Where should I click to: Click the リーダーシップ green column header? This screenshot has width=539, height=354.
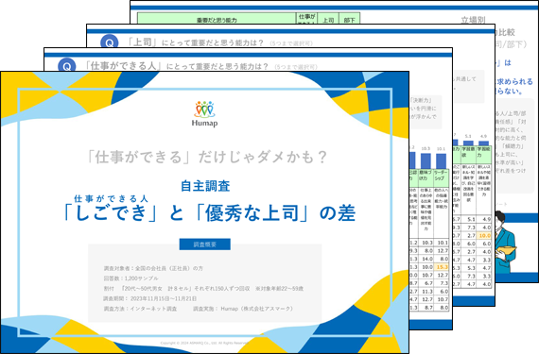441,176
